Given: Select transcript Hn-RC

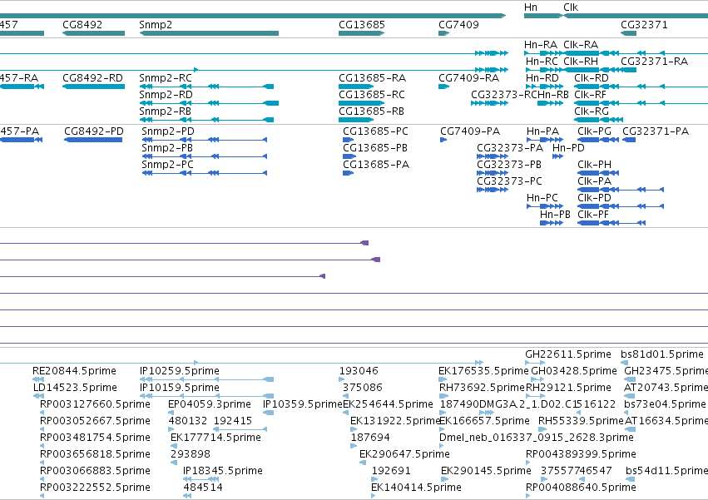Looking at the screenshot, I should (x=542, y=62).
